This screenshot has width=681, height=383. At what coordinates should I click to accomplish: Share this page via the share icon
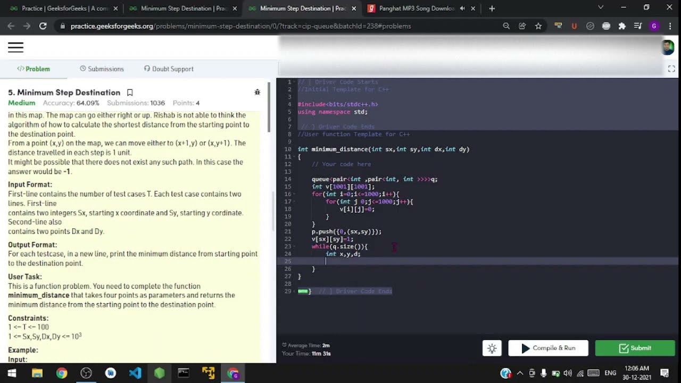pos(522,26)
